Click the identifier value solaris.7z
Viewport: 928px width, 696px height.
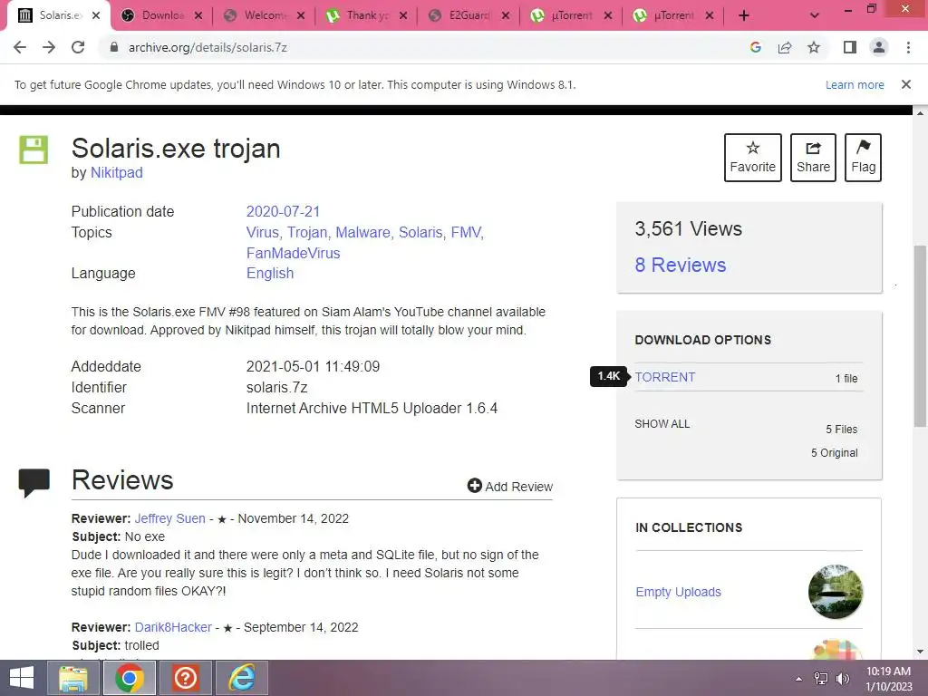click(x=276, y=387)
